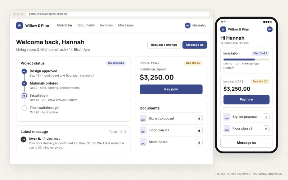Download Floor plan v3 in desktop Documents card
Screen dimensions: 288x180
pos(199,130)
